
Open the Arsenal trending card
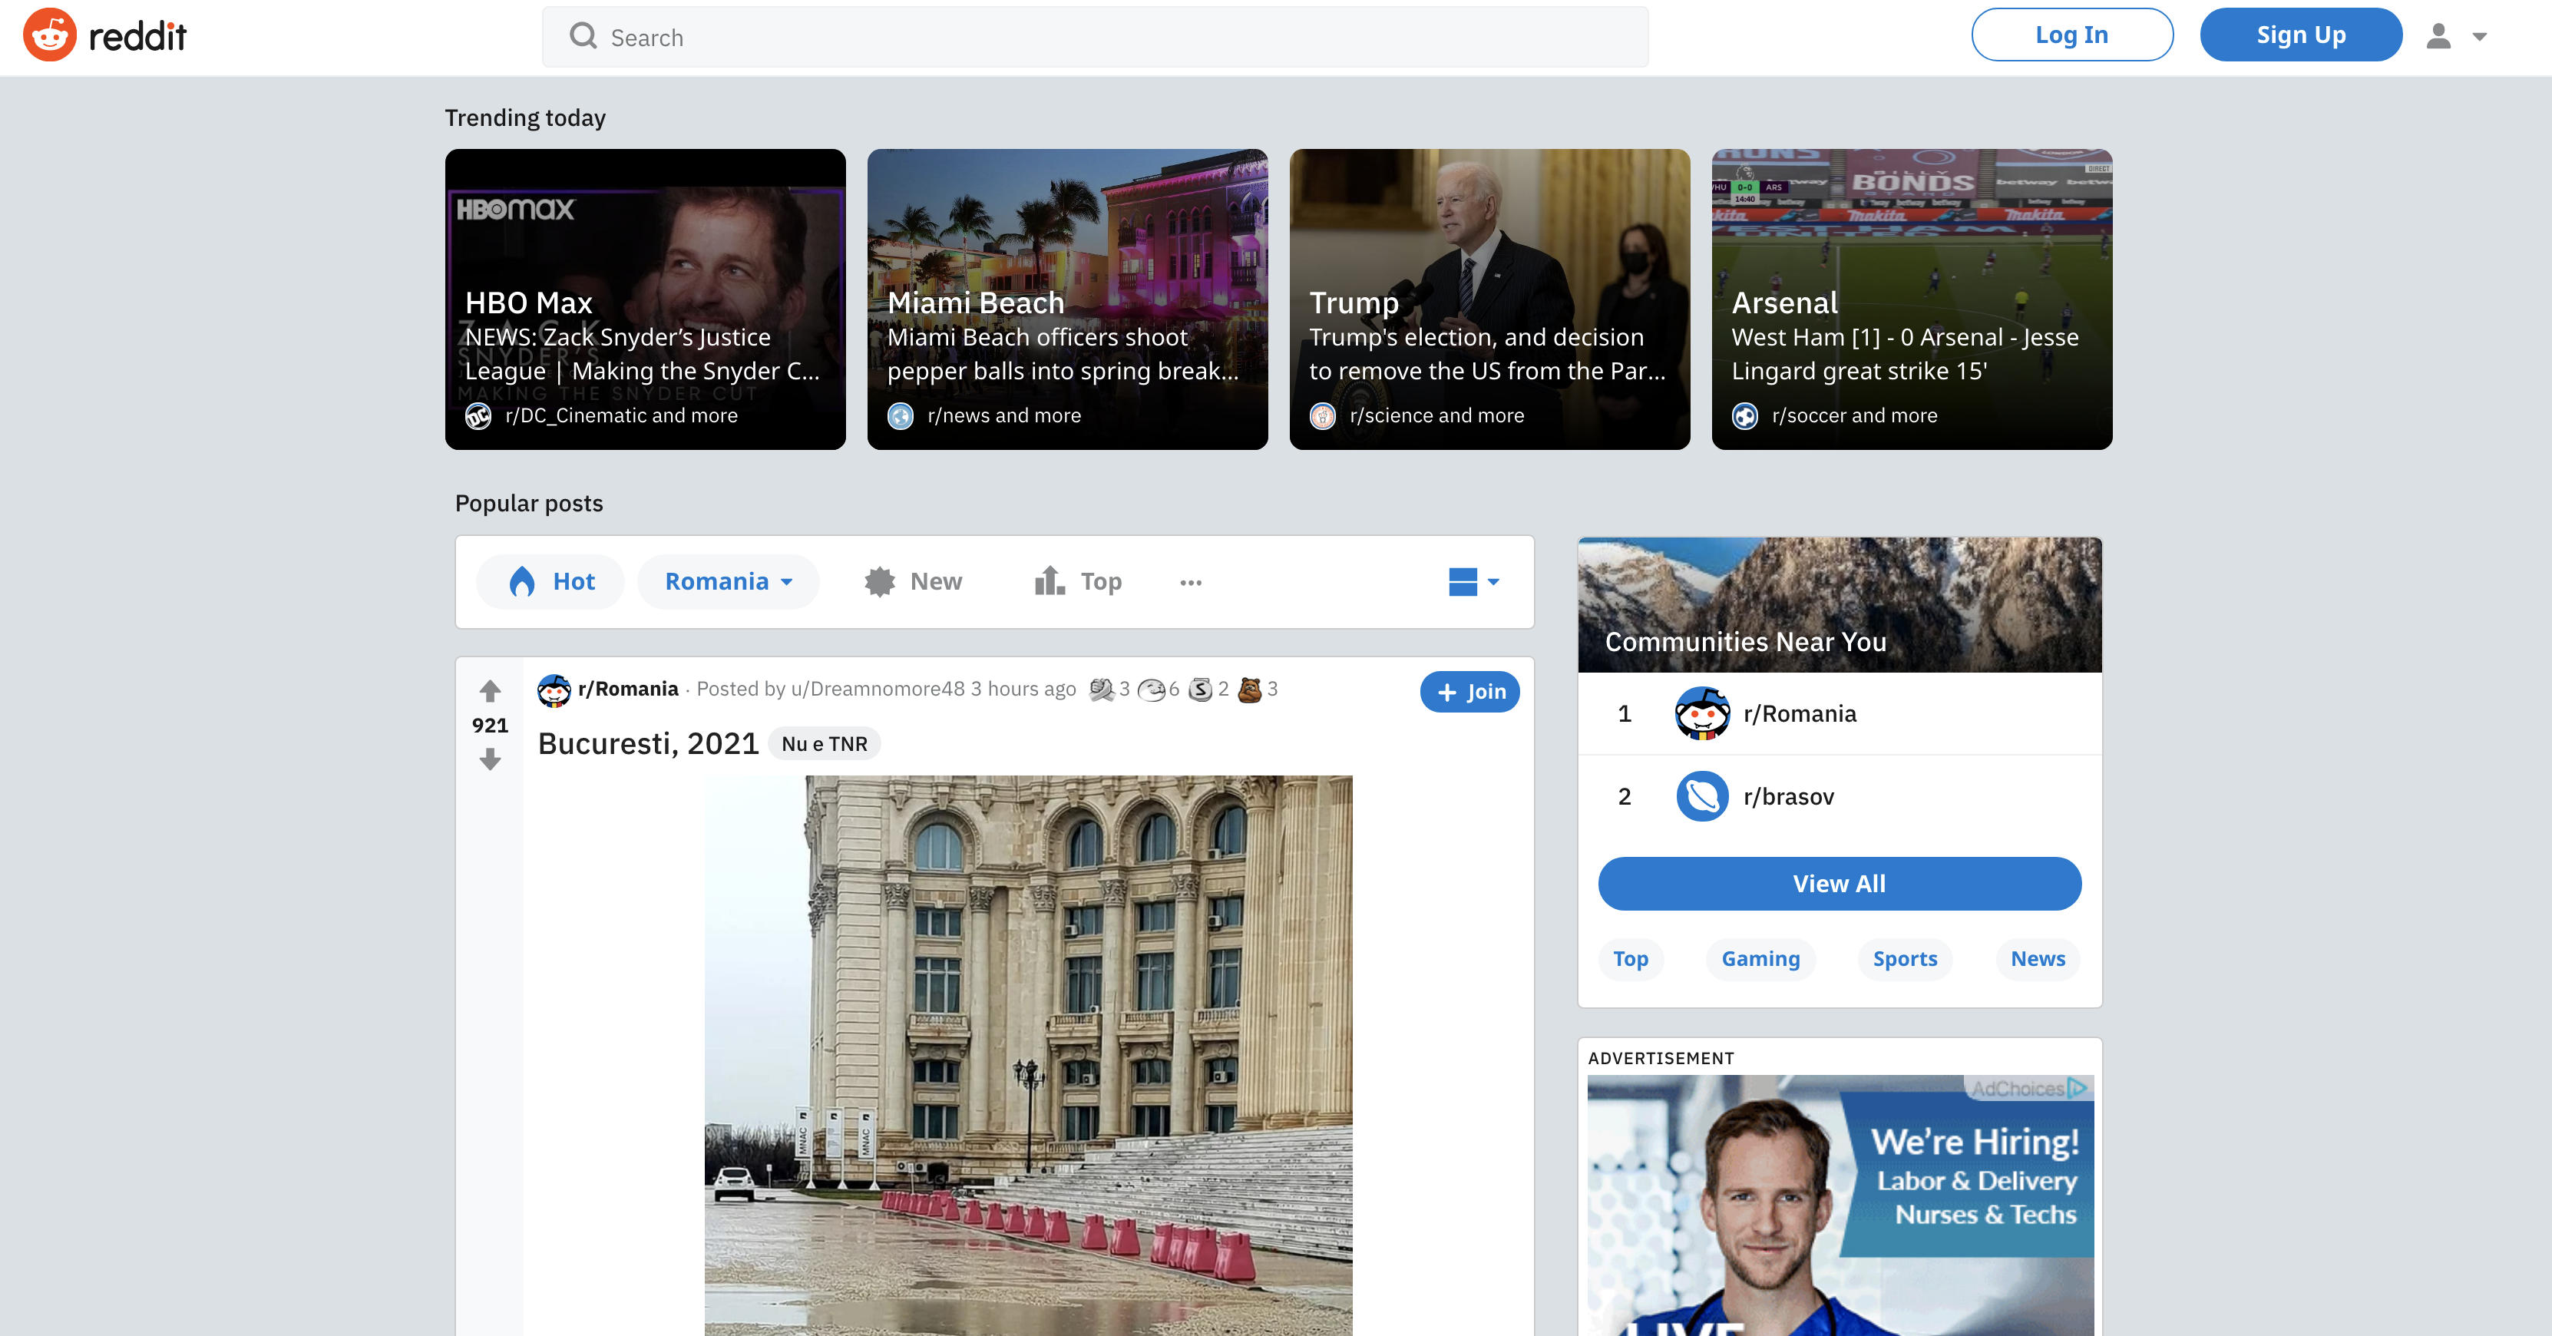(x=1911, y=299)
